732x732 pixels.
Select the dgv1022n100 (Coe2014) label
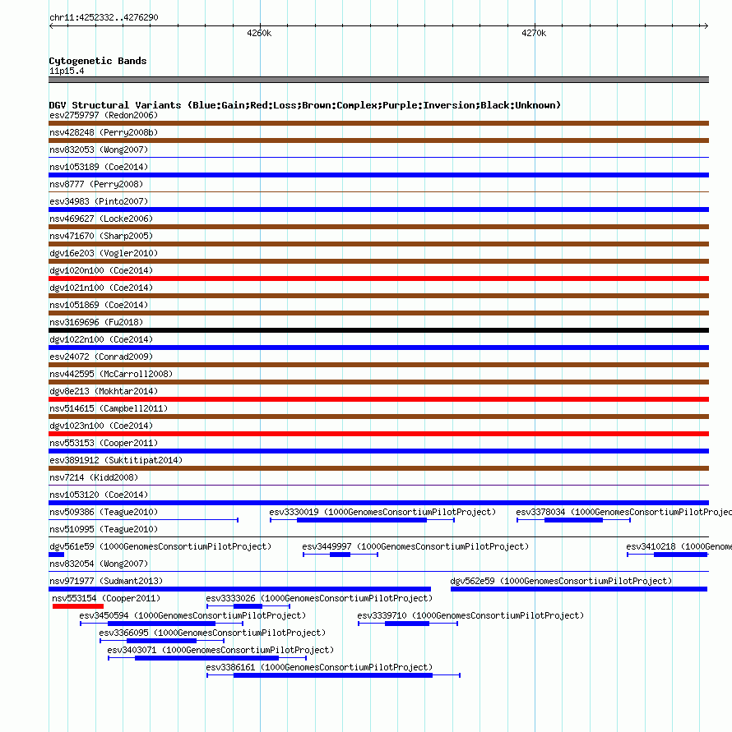coord(101,340)
